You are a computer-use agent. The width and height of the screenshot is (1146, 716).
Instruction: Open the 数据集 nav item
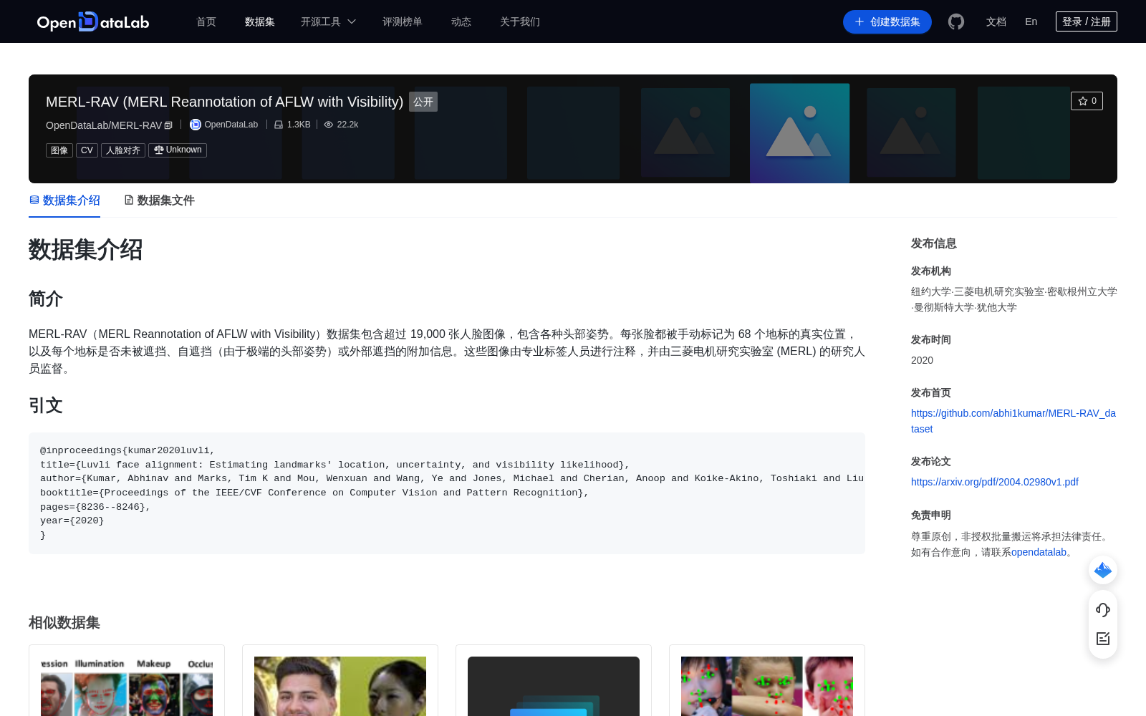pos(260,21)
